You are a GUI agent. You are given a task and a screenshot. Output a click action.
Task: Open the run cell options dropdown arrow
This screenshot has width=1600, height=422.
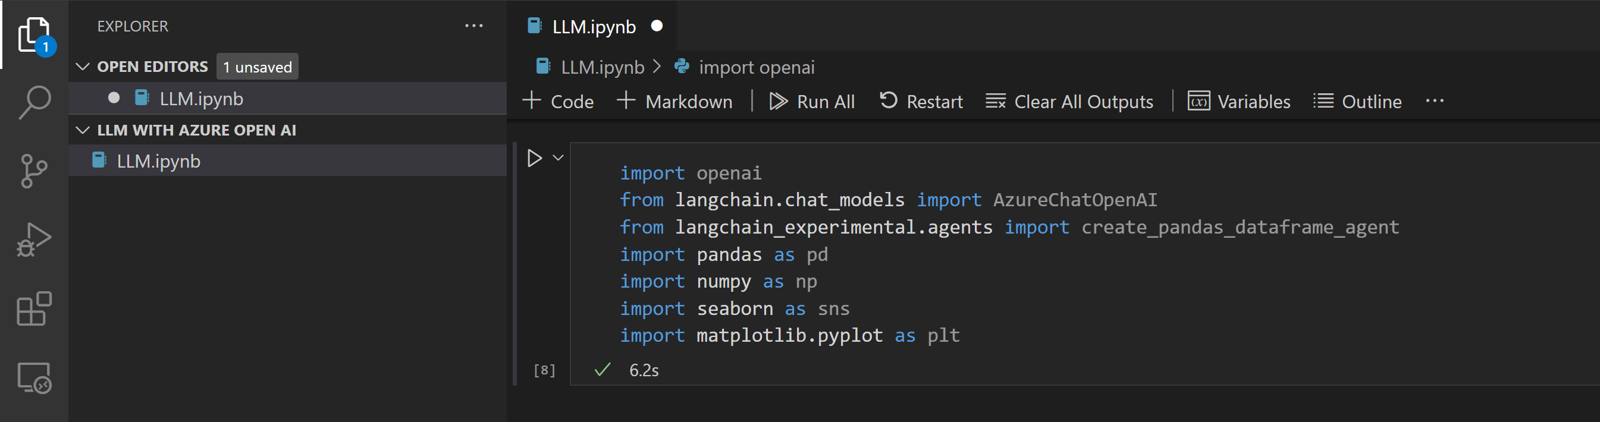[x=559, y=158]
